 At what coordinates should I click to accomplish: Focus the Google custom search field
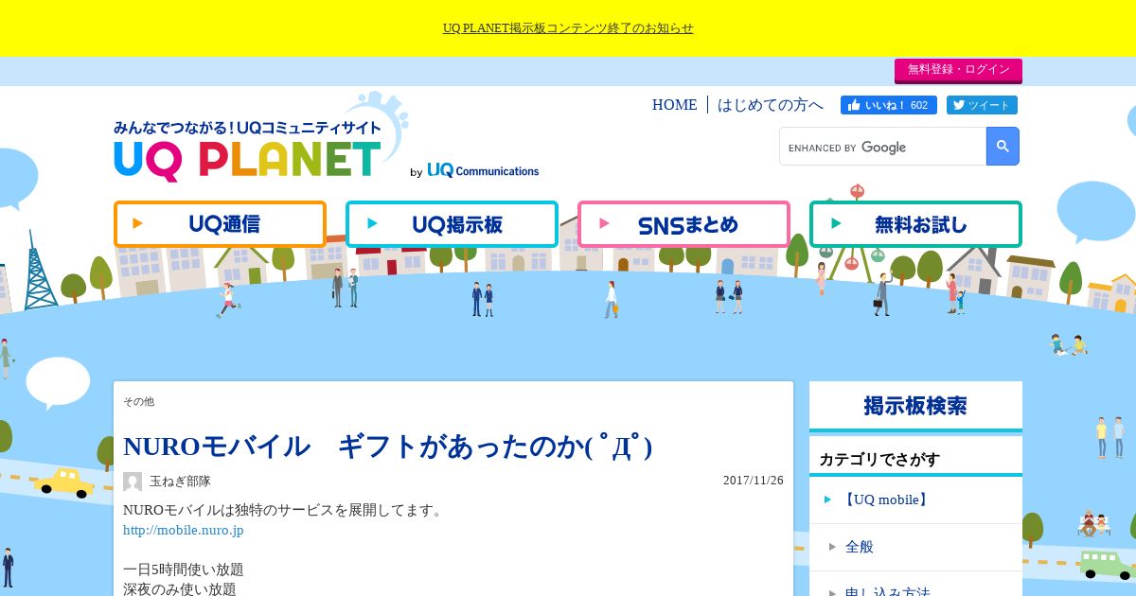click(882, 147)
